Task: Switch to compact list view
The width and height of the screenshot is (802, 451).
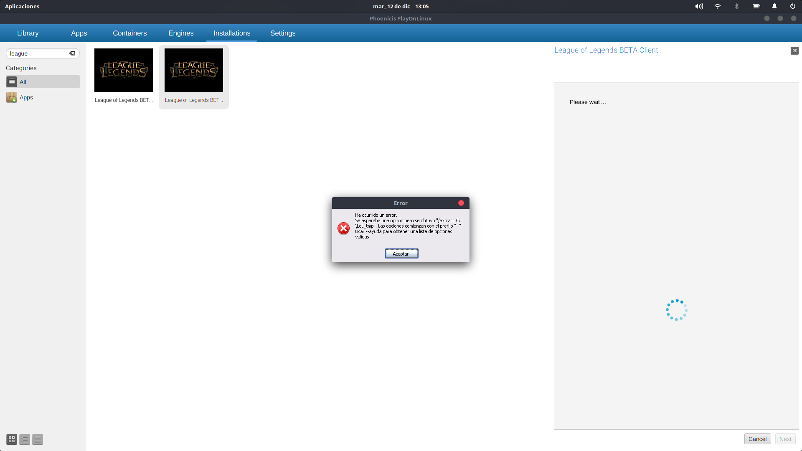Action: pyautogui.click(x=25, y=439)
